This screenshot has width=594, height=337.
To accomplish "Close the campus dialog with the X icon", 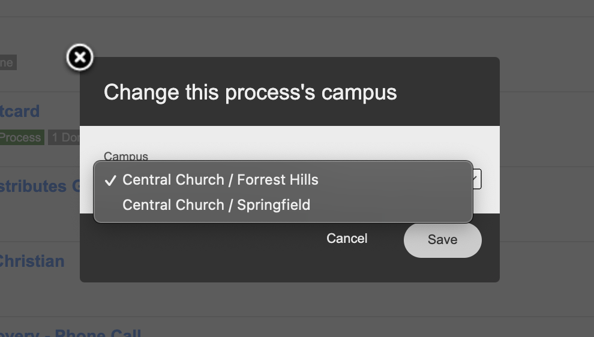I will pos(80,58).
